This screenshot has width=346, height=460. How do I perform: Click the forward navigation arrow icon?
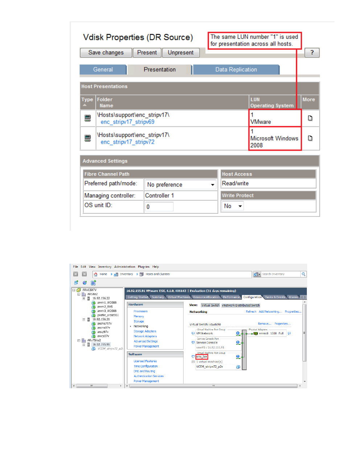click(x=84, y=274)
